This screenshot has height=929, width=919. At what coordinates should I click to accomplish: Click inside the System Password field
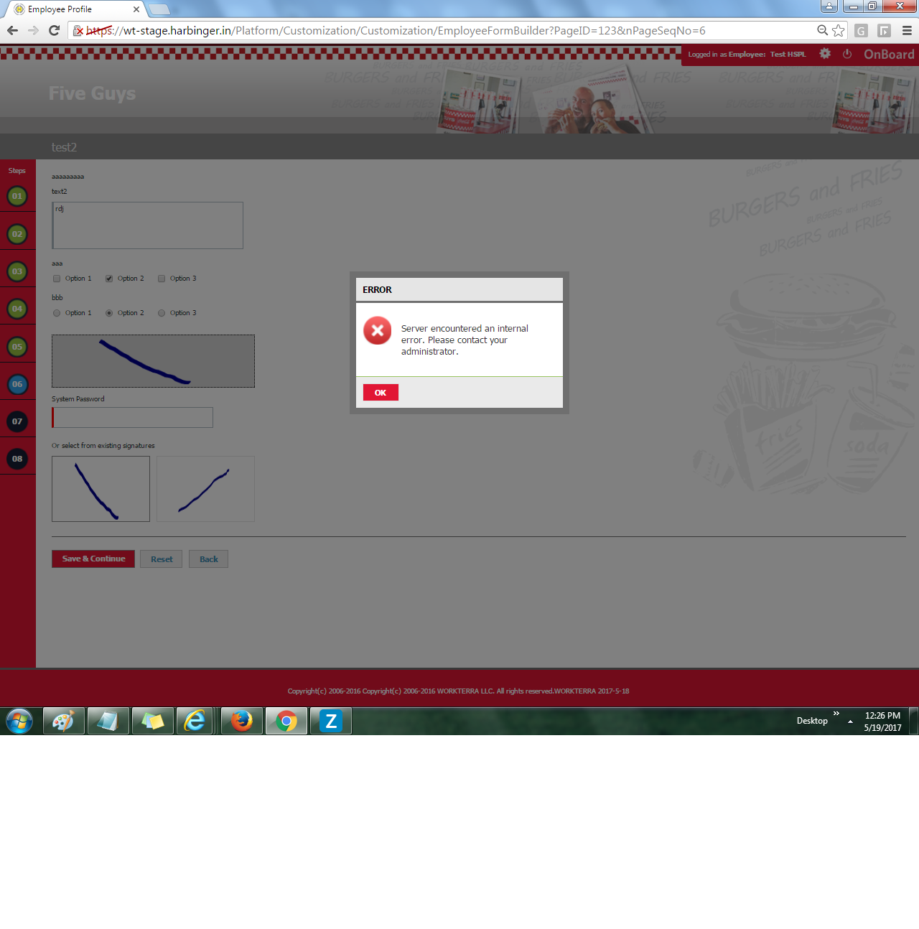(x=132, y=417)
